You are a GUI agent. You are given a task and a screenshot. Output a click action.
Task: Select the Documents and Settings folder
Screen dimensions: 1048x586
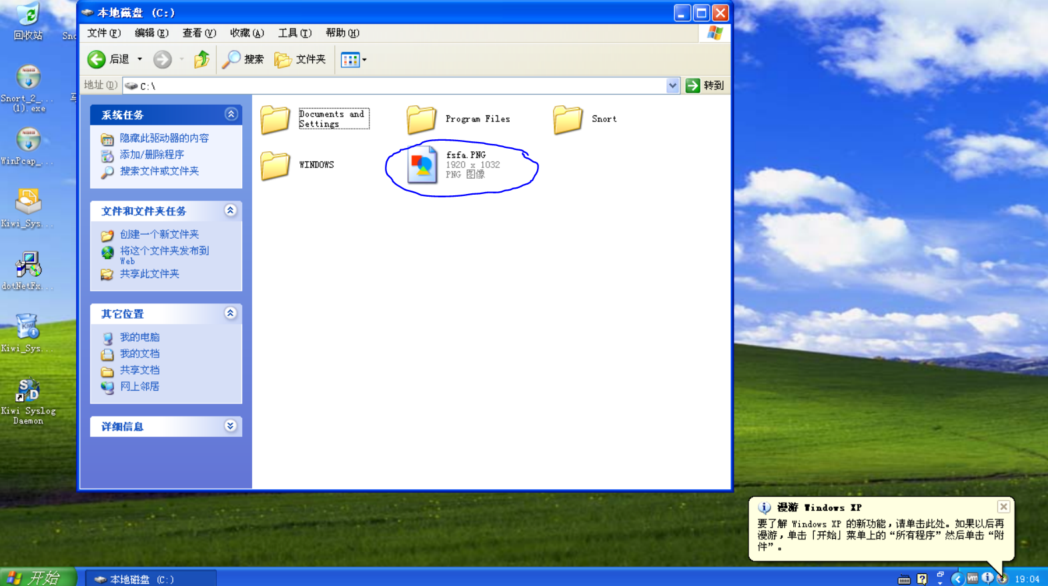(314, 119)
